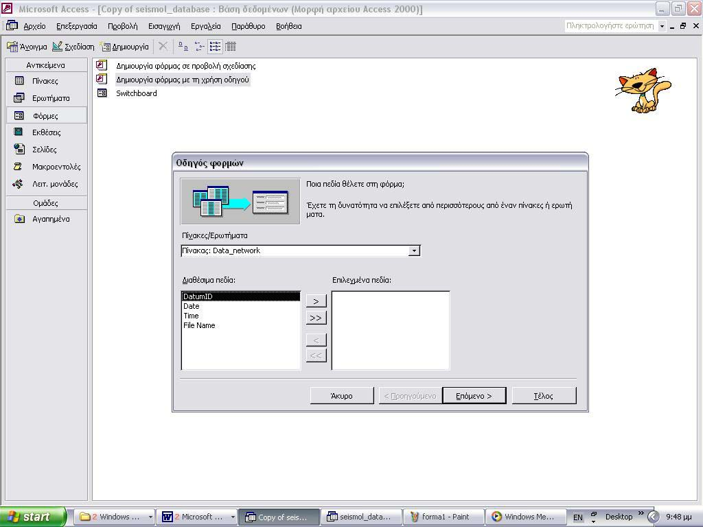Select Μακροεντολές (Macros) object type
This screenshot has width=703, height=527.
(47, 167)
